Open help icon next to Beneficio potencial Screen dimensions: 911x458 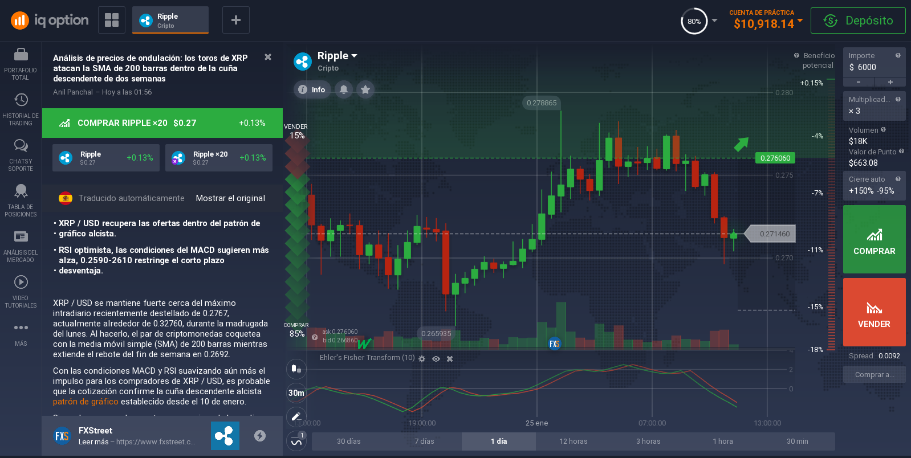[796, 55]
